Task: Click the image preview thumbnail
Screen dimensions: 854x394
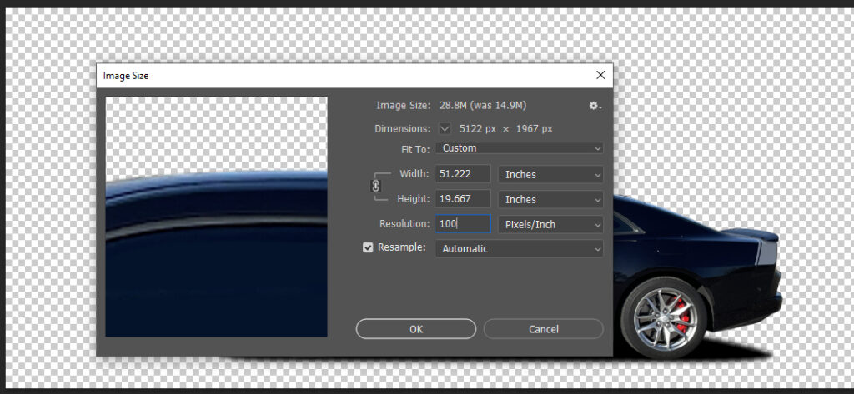Action: click(x=216, y=217)
